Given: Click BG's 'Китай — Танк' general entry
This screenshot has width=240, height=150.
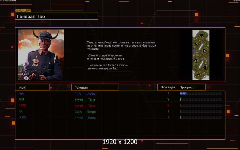Looking at the screenshot, I should click(x=85, y=100).
